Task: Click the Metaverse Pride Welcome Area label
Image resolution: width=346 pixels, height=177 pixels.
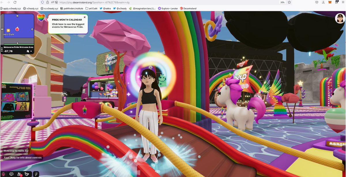Action: click(18, 47)
